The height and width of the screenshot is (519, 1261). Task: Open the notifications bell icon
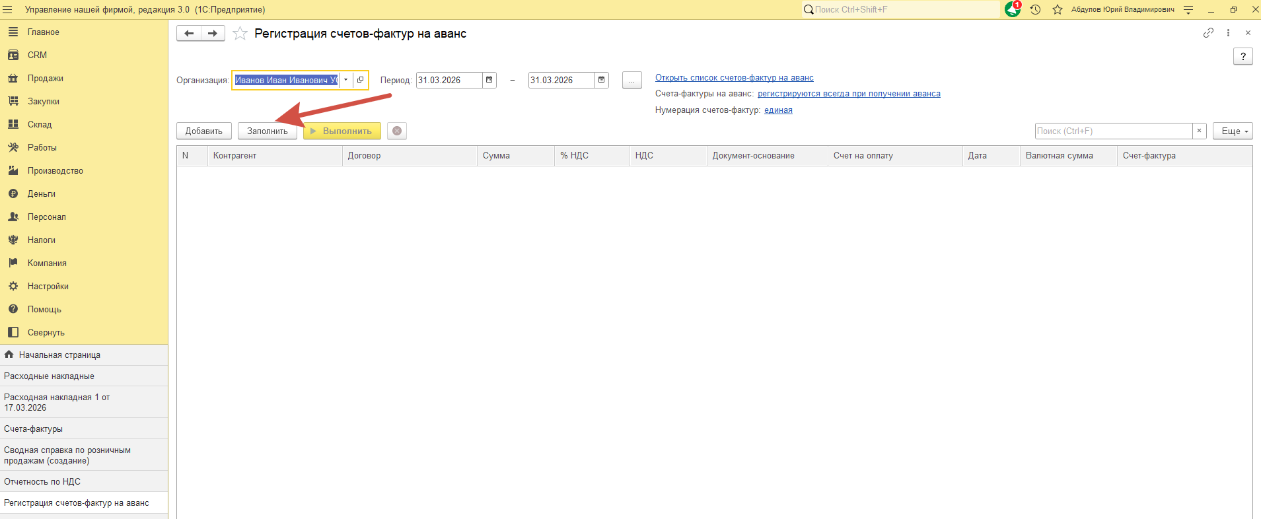tap(1012, 9)
